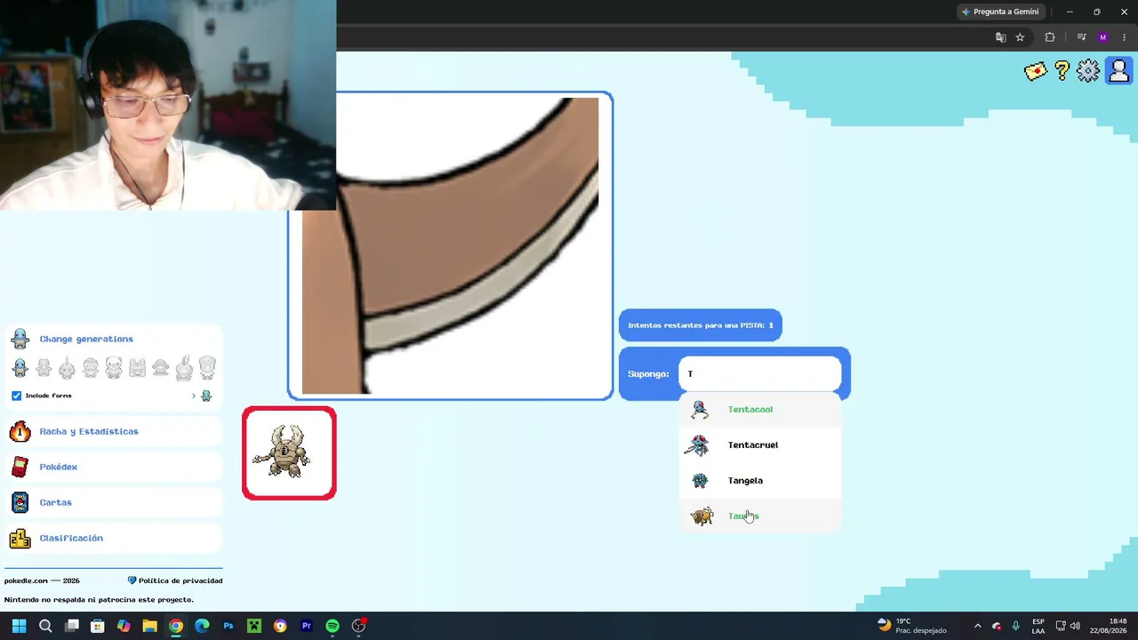Open Chrome media controls icon

tap(1081, 37)
